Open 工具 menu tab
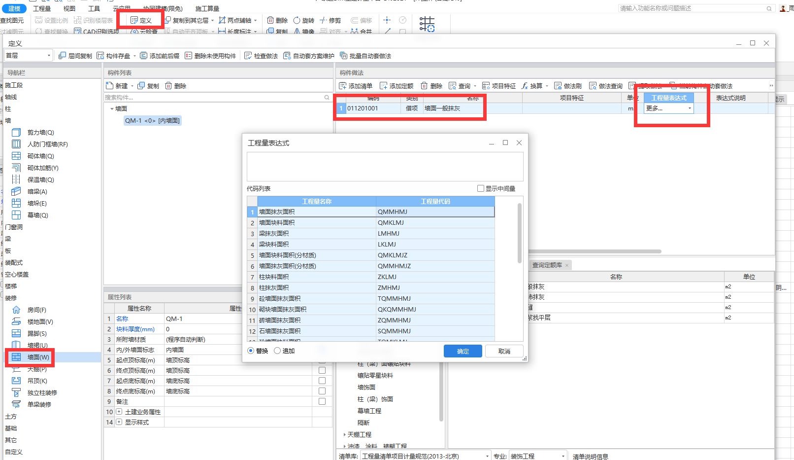The width and height of the screenshot is (794, 460). pos(94,8)
